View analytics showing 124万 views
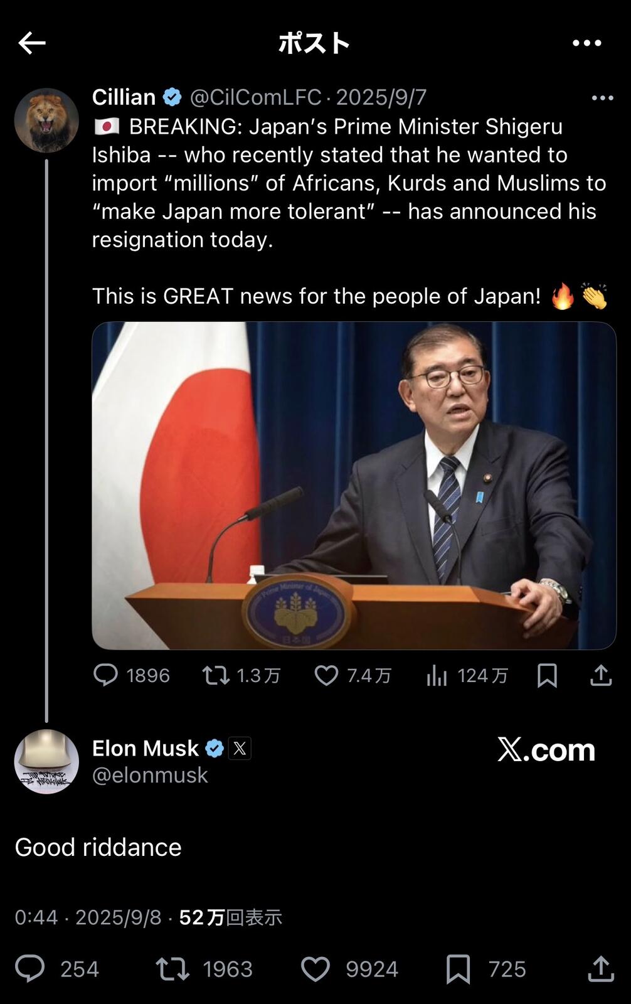Image resolution: width=631 pixels, height=1004 pixels. (437, 676)
